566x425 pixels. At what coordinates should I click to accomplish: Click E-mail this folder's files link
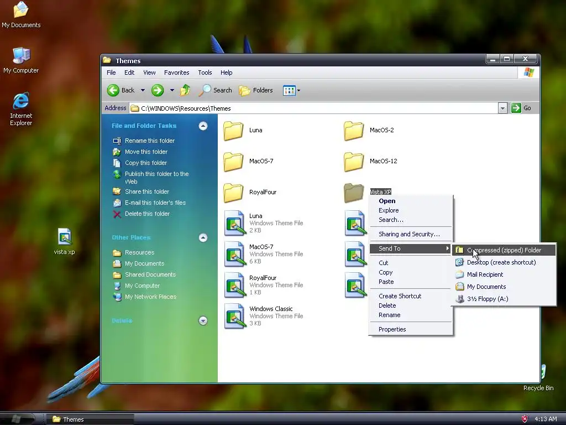(155, 203)
